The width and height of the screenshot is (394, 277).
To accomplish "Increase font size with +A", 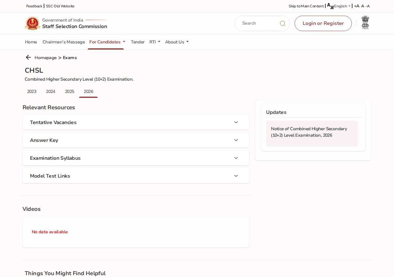I will tap(356, 6).
